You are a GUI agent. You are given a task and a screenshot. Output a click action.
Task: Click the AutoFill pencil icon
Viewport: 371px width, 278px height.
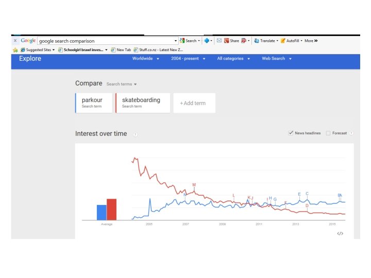(283, 41)
